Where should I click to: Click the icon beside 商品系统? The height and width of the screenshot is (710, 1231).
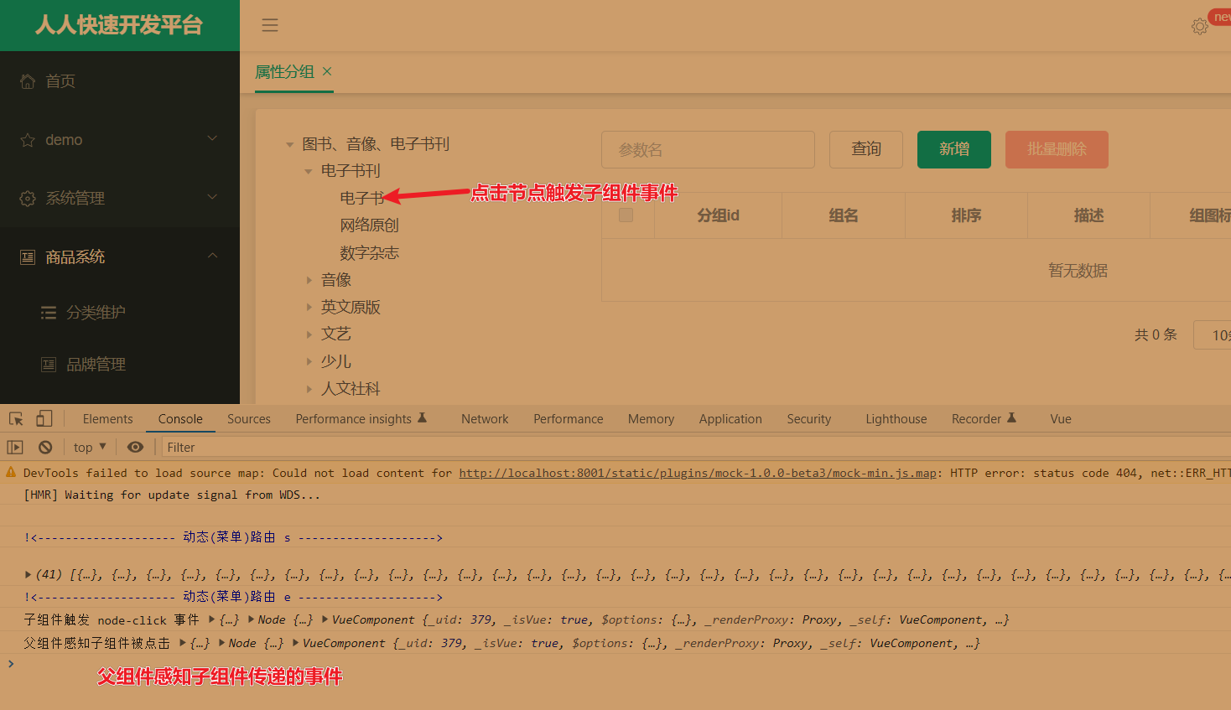coord(28,257)
